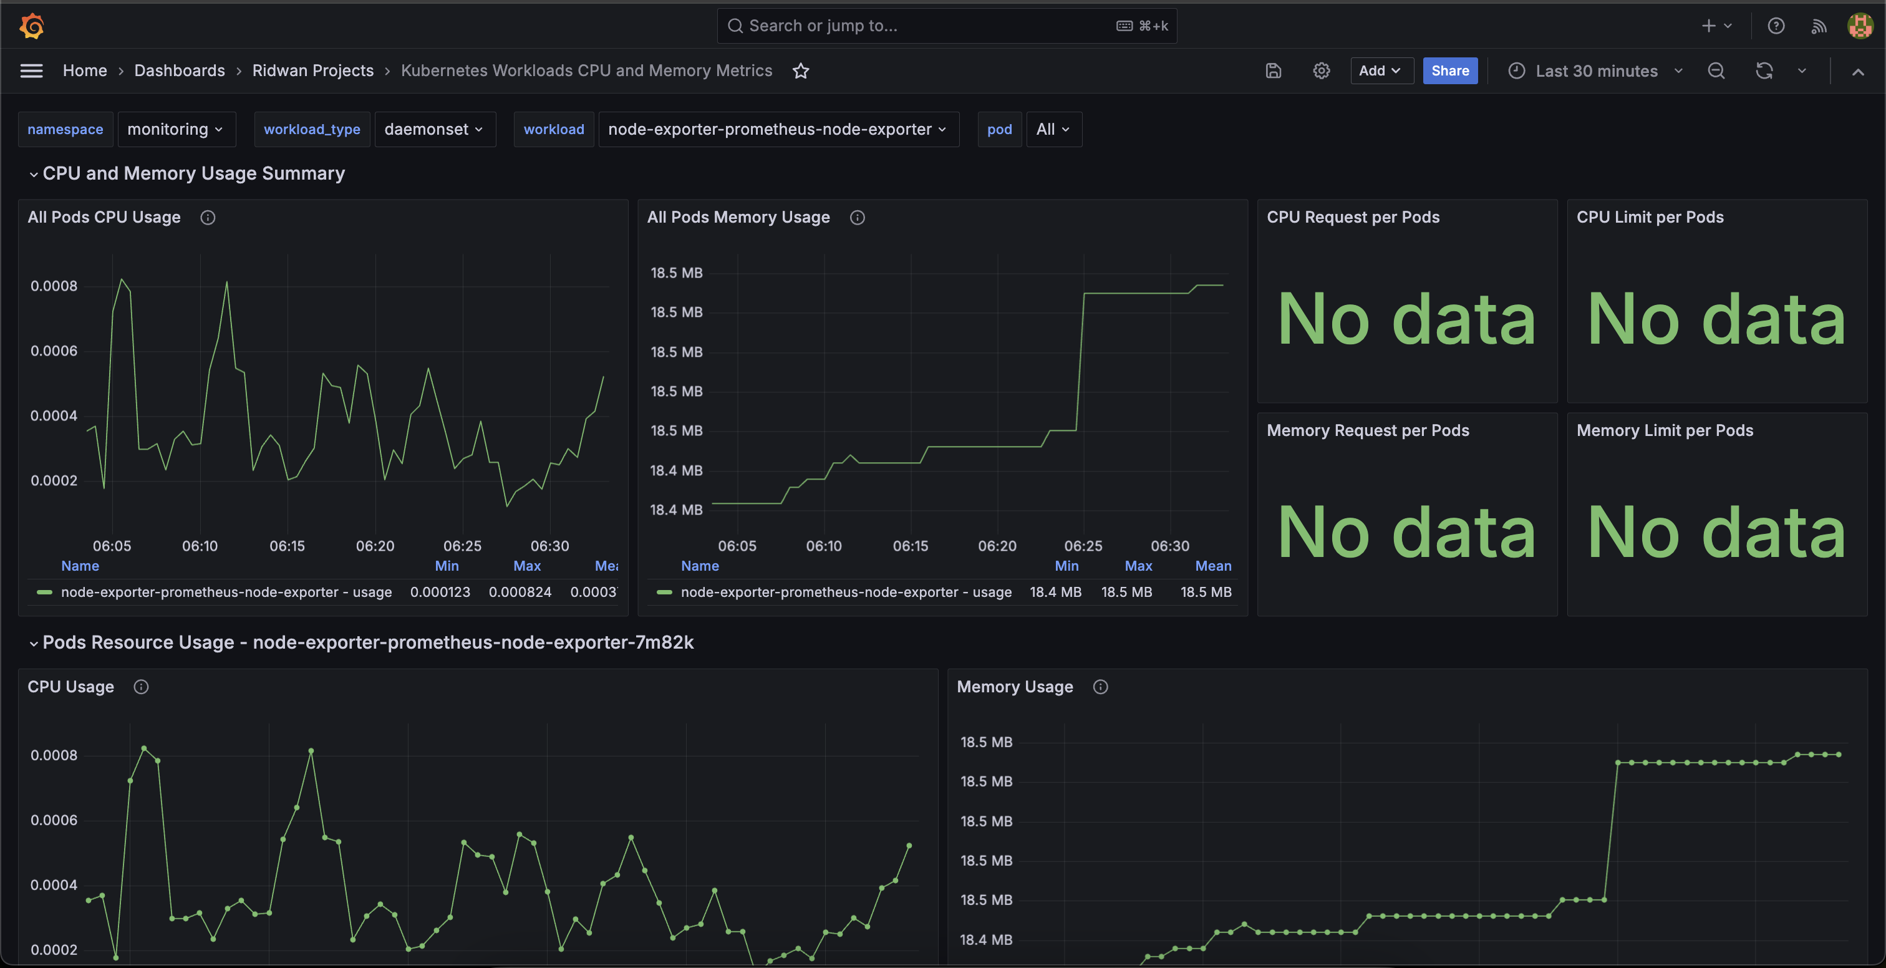Image resolution: width=1886 pixels, height=968 pixels.
Task: Open the news feed icon
Action: [x=1819, y=26]
